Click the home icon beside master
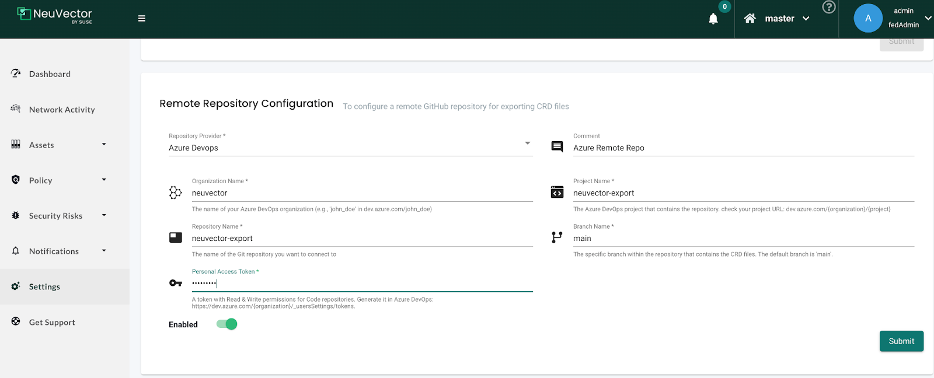934x378 pixels. 750,19
